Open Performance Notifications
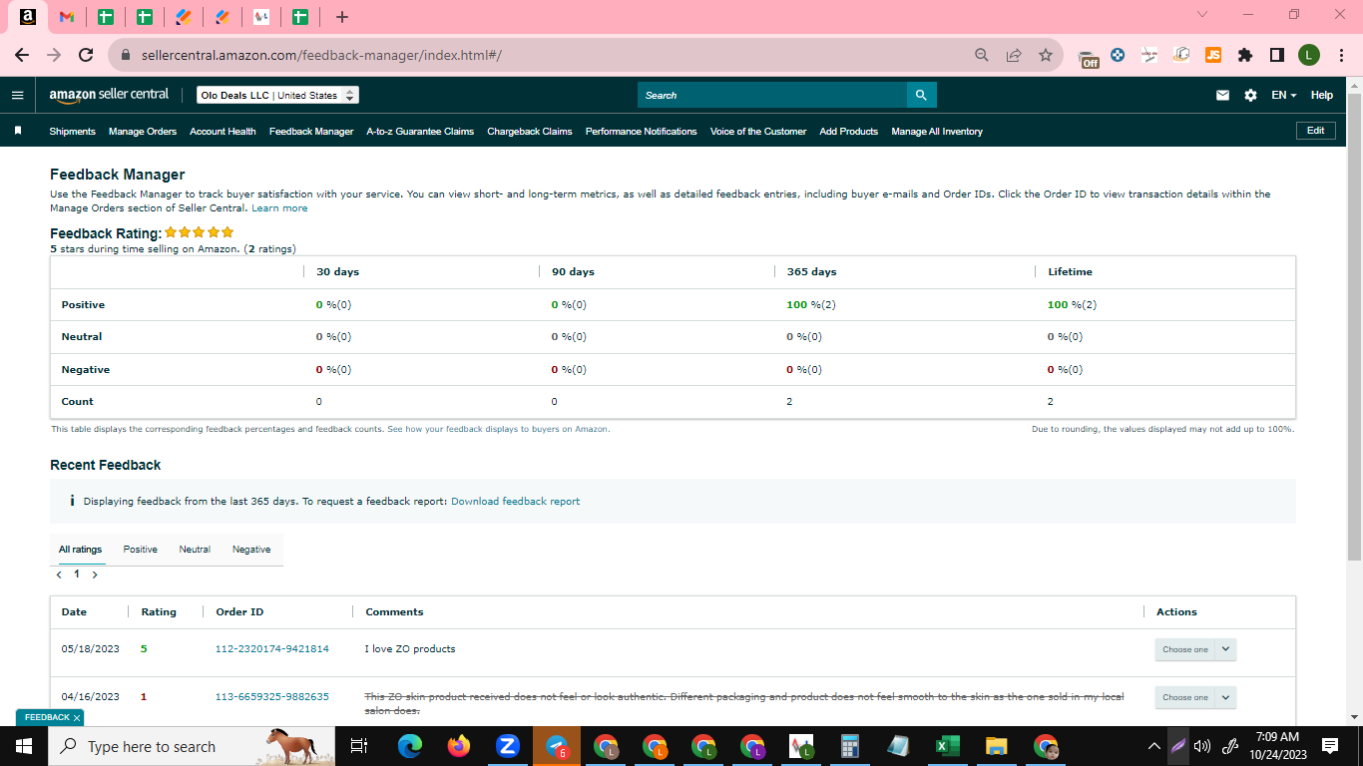Screen dimensions: 1363x766 [x=641, y=131]
